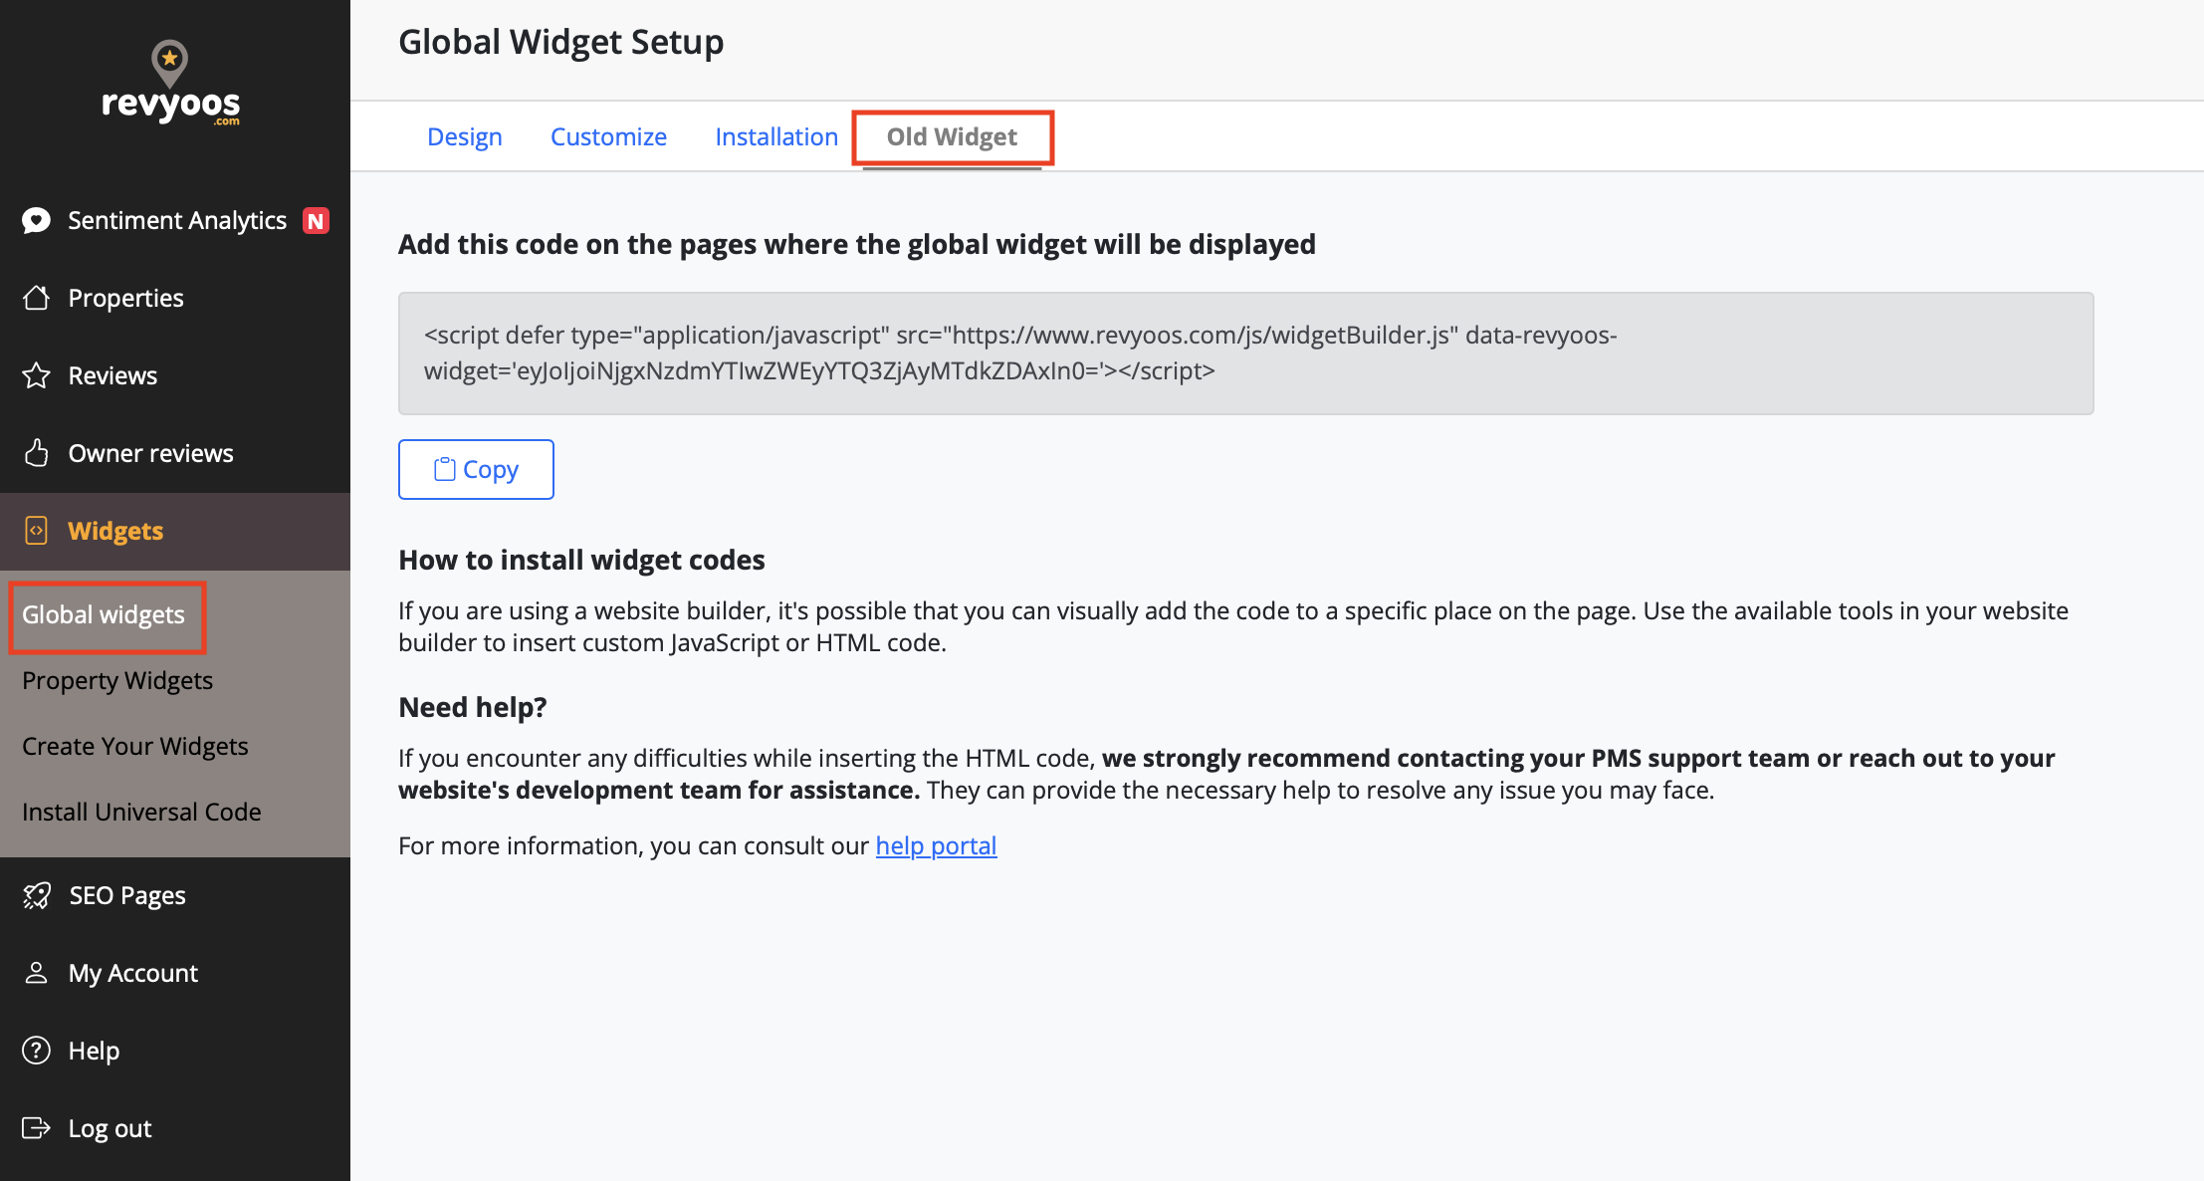2204x1181 pixels.
Task: Click the Sentiment Analytics chat bubble icon
Action: coord(37,220)
